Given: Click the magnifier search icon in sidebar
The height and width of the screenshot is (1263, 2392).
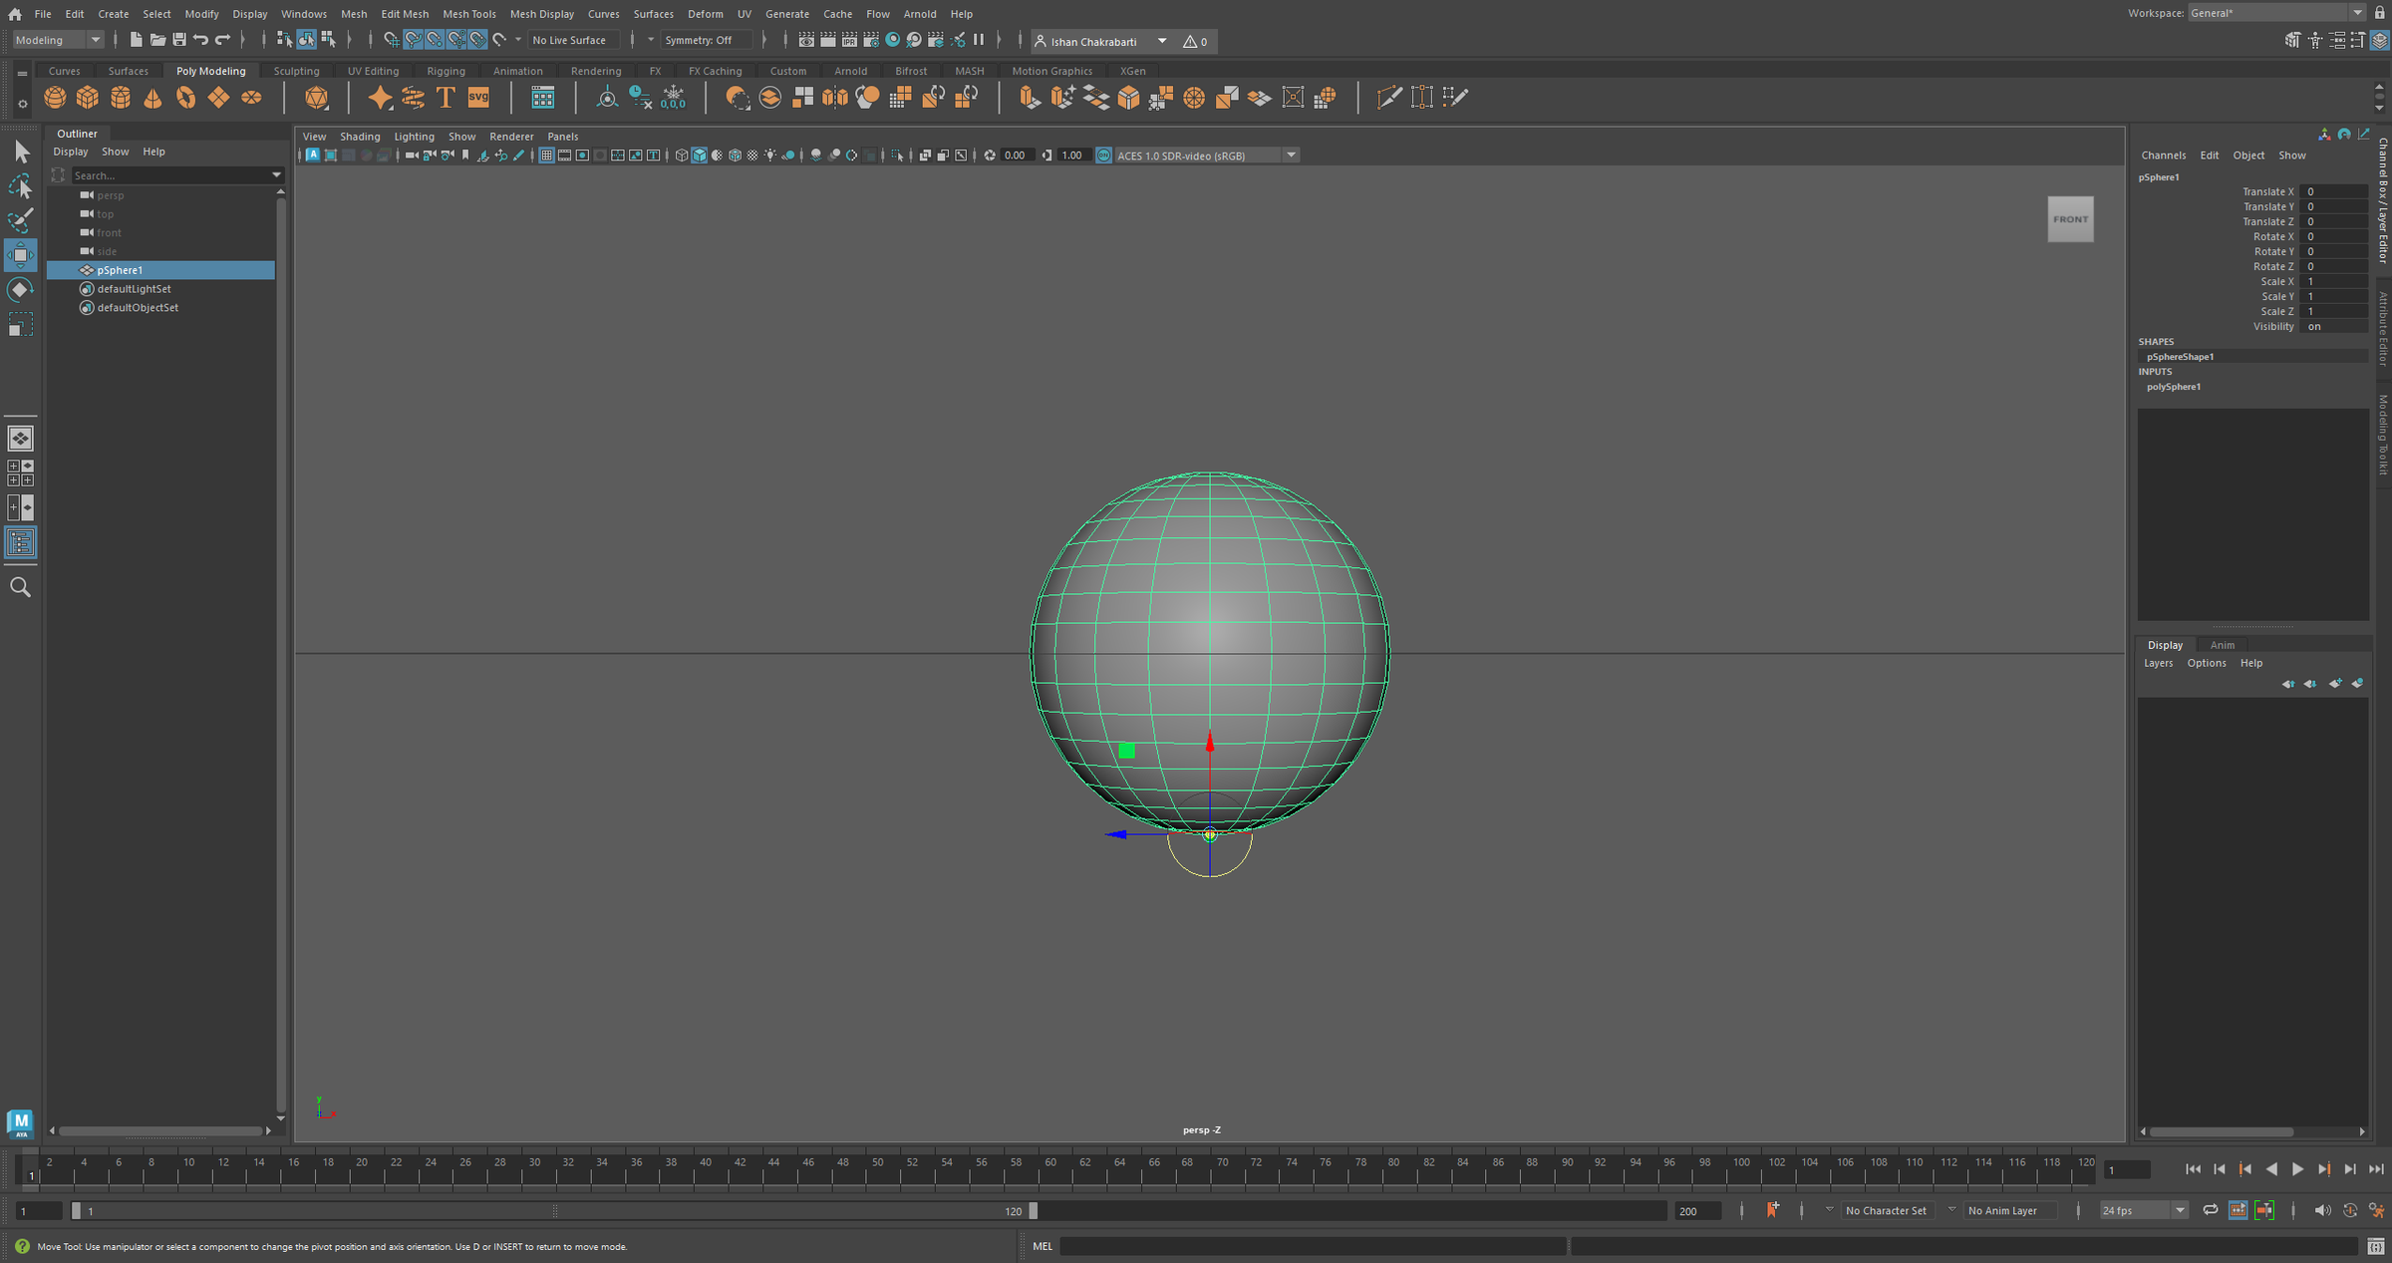Looking at the screenshot, I should point(20,587).
